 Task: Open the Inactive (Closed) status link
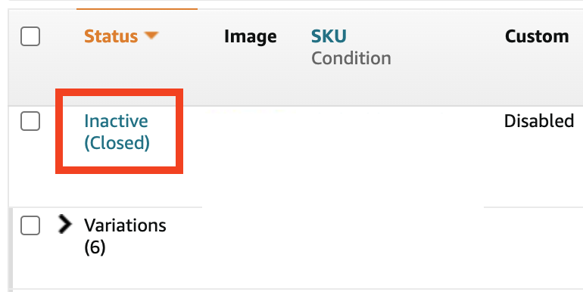click(117, 132)
